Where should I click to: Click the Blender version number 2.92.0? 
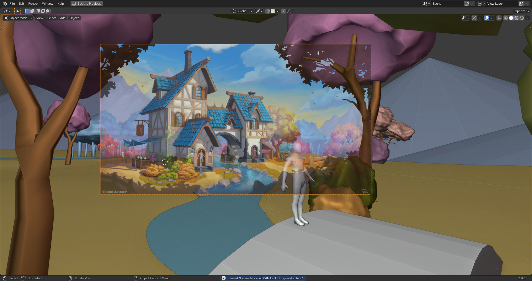tap(523, 278)
